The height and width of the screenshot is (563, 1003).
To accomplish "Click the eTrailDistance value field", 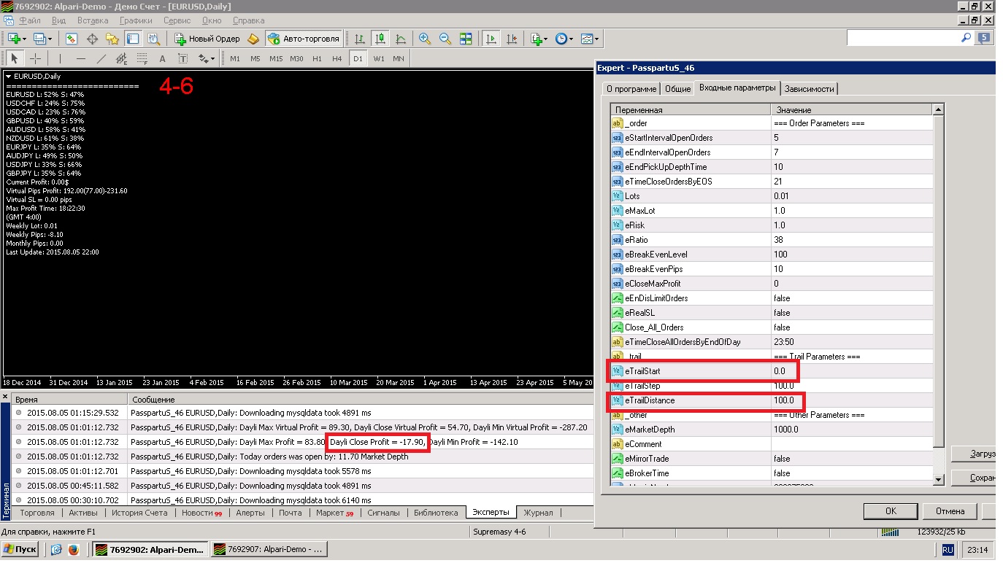I will pyautogui.click(x=851, y=400).
